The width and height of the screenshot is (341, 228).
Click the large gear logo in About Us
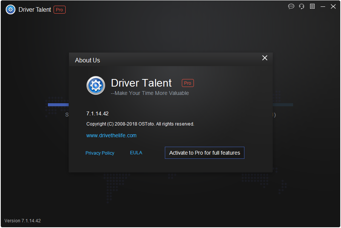[96, 85]
